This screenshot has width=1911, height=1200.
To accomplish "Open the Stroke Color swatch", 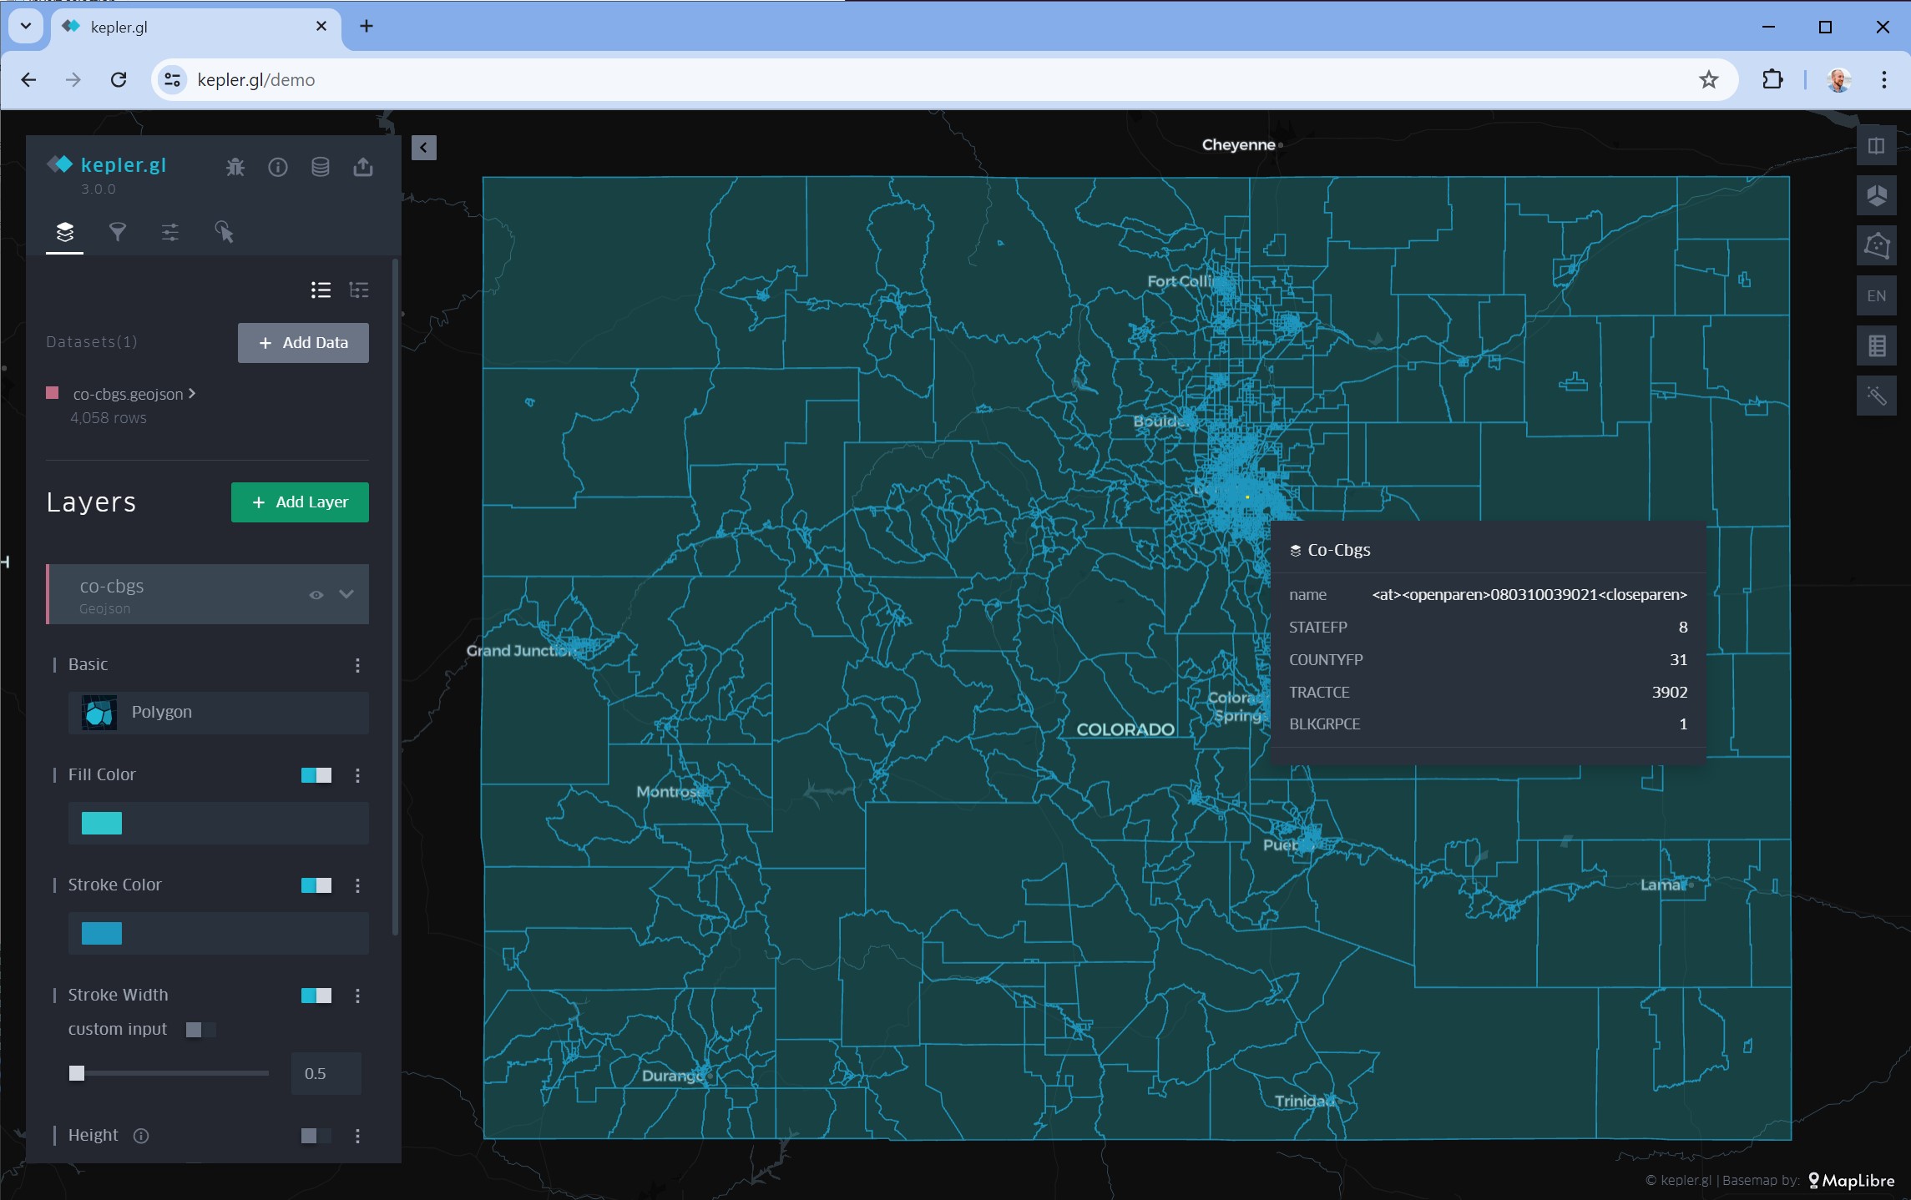I will pos(102,933).
